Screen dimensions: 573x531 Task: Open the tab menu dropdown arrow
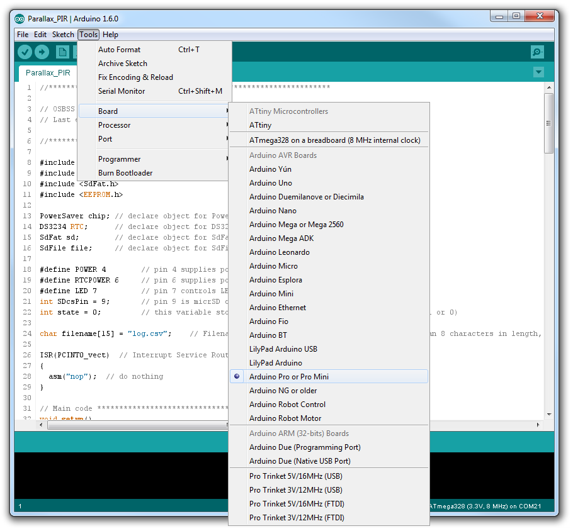click(x=538, y=72)
